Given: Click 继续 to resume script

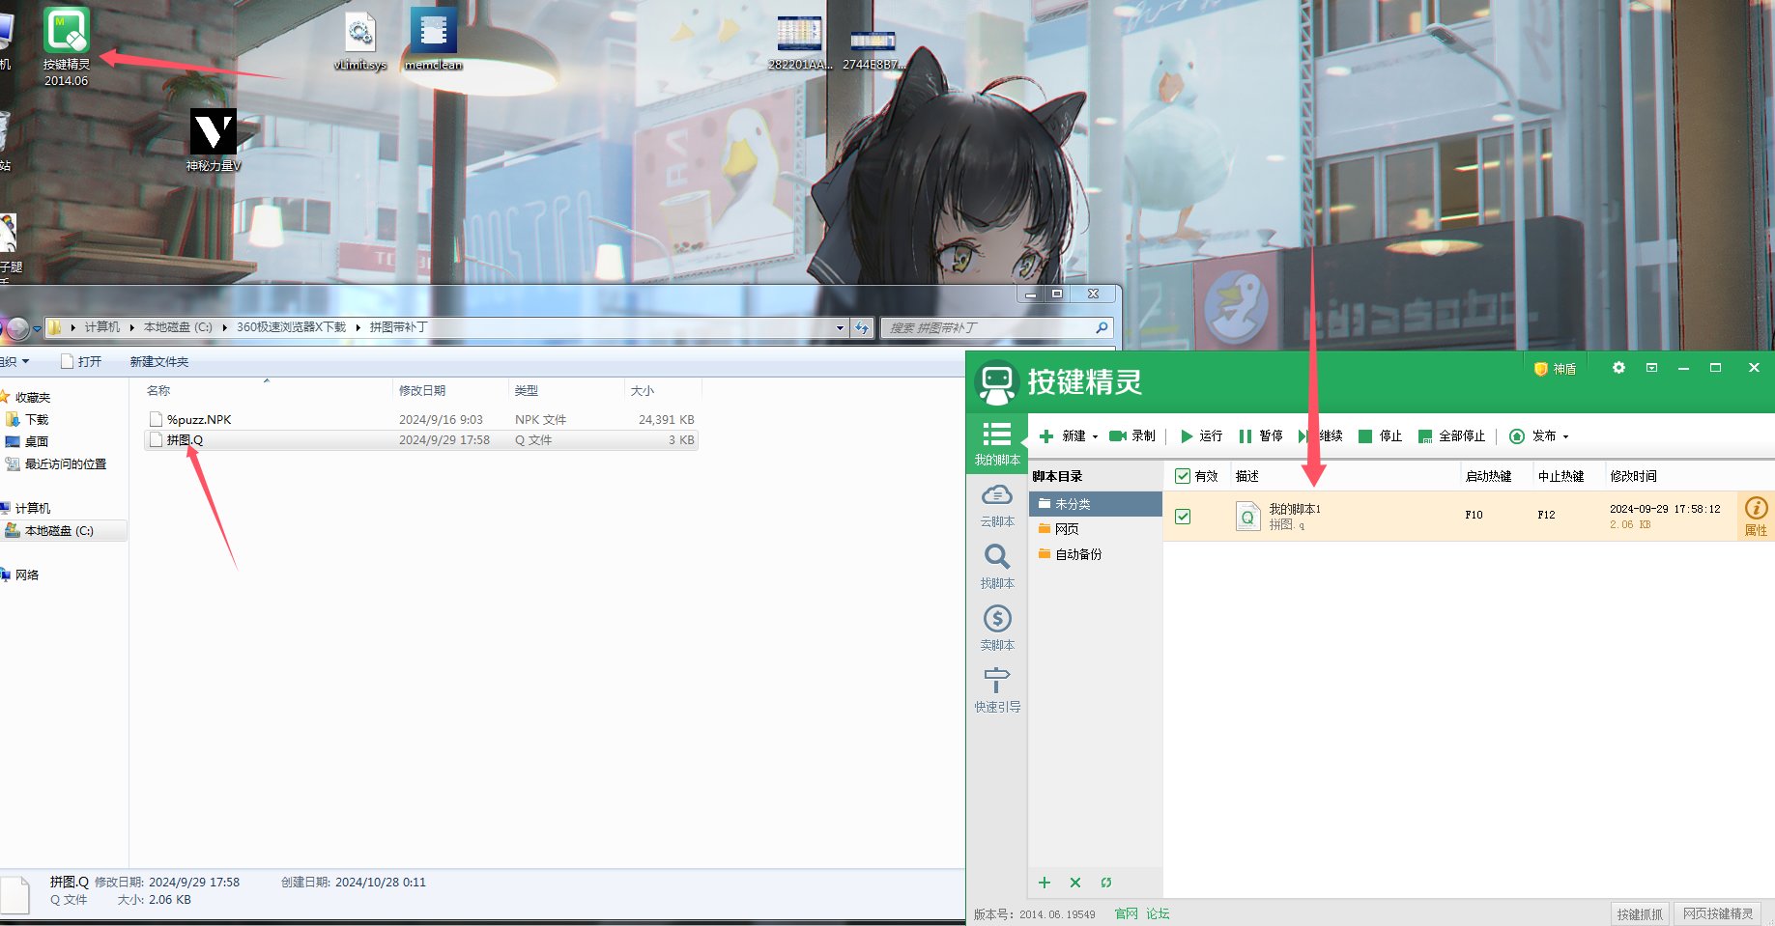Looking at the screenshot, I should pyautogui.click(x=1321, y=436).
